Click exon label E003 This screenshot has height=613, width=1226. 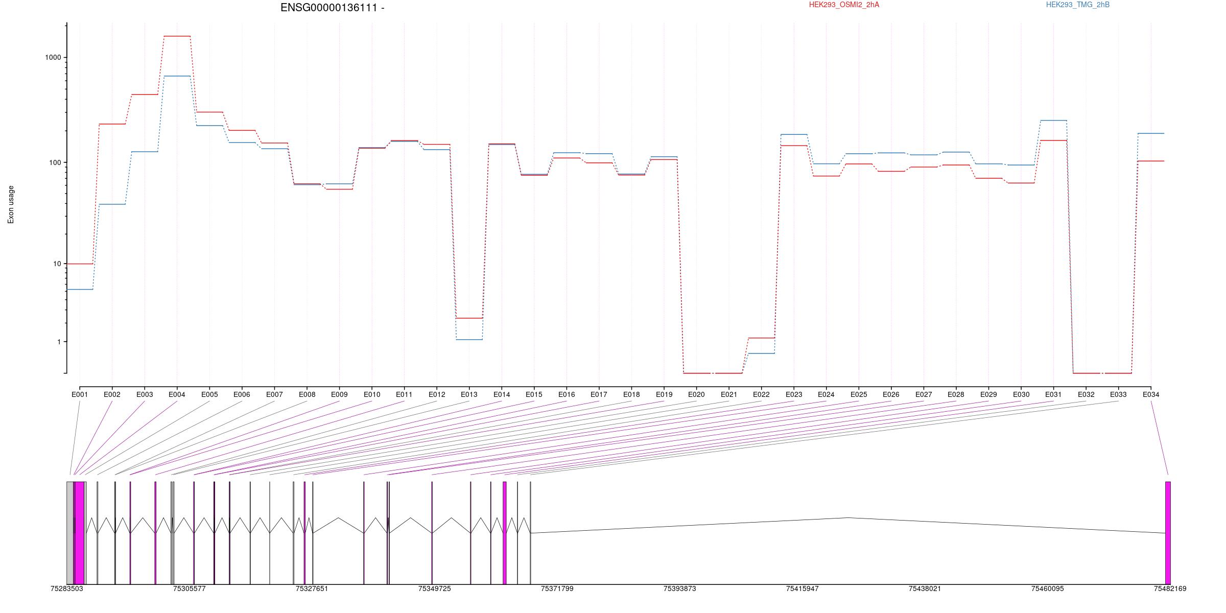(x=145, y=394)
